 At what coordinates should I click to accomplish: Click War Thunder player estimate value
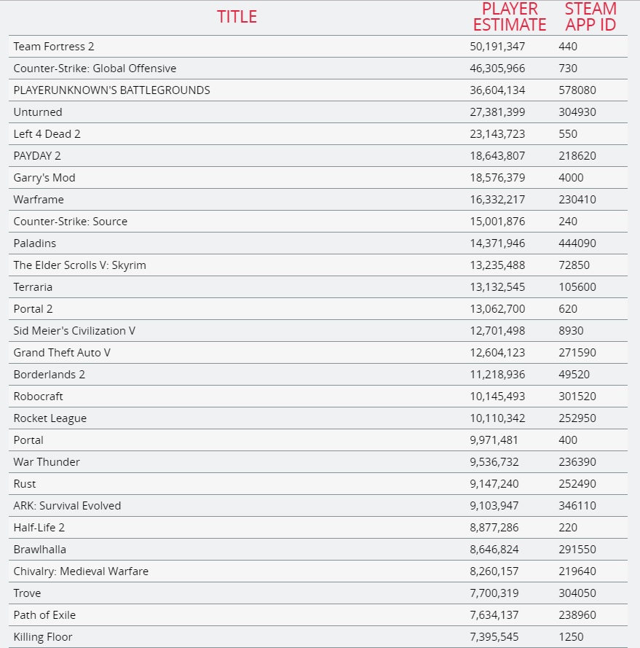pyautogui.click(x=497, y=462)
